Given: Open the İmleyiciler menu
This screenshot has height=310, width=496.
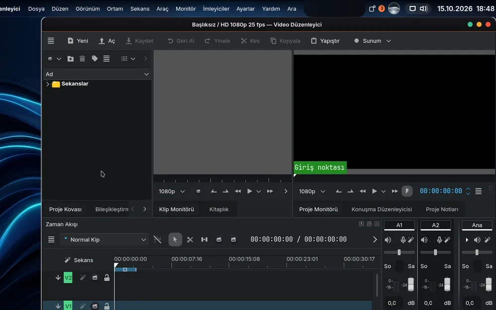Looking at the screenshot, I should pos(216,9).
